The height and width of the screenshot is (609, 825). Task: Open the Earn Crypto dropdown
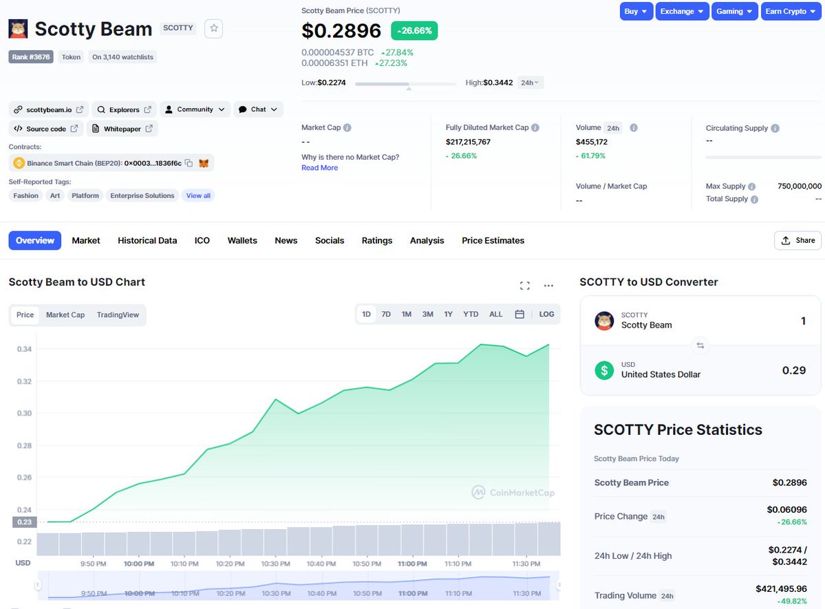791,11
